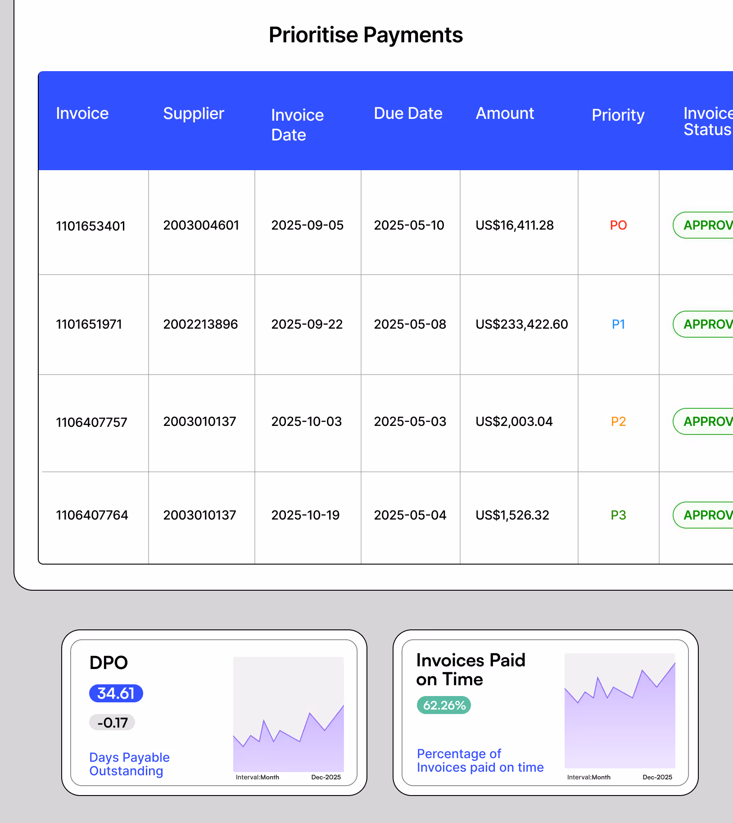
Task: Click Interval:Month under Invoices Paid chart
Action: tap(589, 777)
